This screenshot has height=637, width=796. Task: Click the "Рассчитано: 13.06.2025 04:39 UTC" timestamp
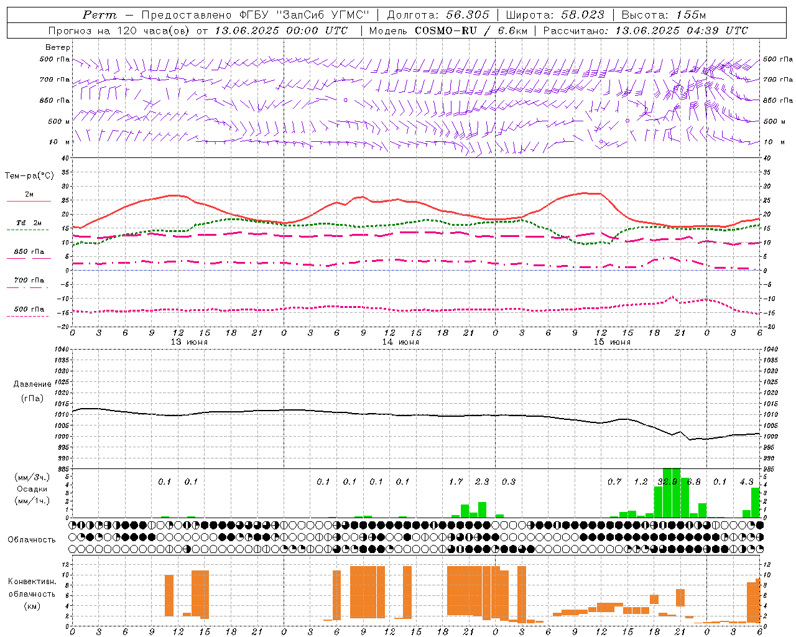click(x=646, y=30)
